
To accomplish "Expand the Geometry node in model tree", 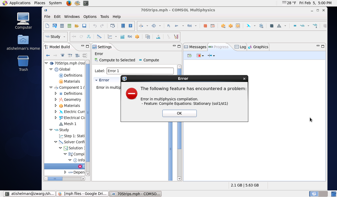I will [56, 100].
